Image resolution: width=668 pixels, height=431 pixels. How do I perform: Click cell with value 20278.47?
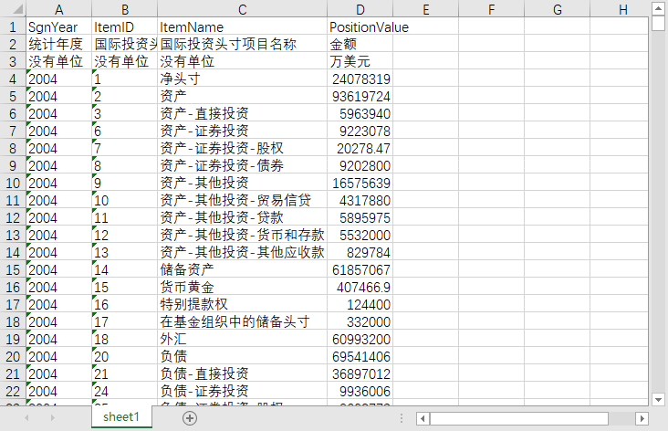360,148
